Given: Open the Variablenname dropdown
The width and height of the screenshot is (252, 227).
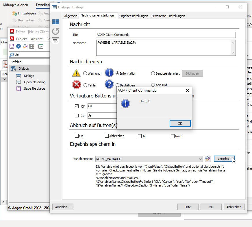Looking at the screenshot, I should pyautogui.click(x=200, y=159).
